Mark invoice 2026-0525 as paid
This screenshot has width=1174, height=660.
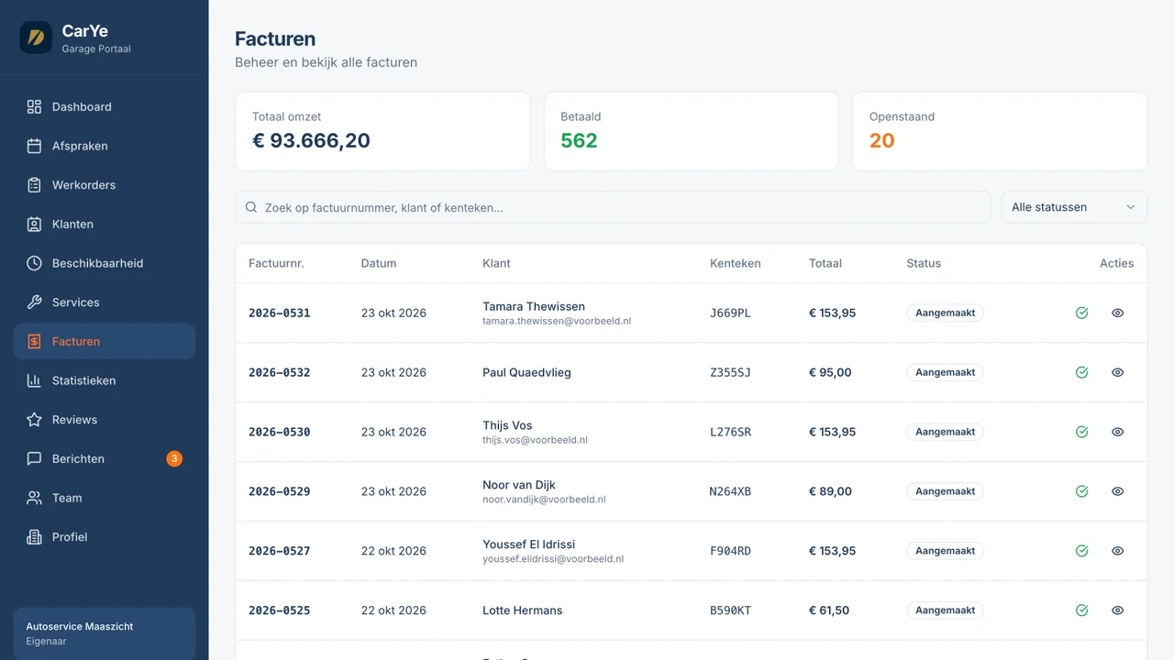point(1082,610)
